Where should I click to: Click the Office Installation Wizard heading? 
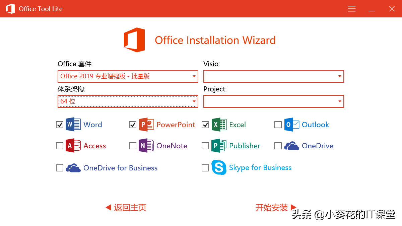[x=215, y=40]
